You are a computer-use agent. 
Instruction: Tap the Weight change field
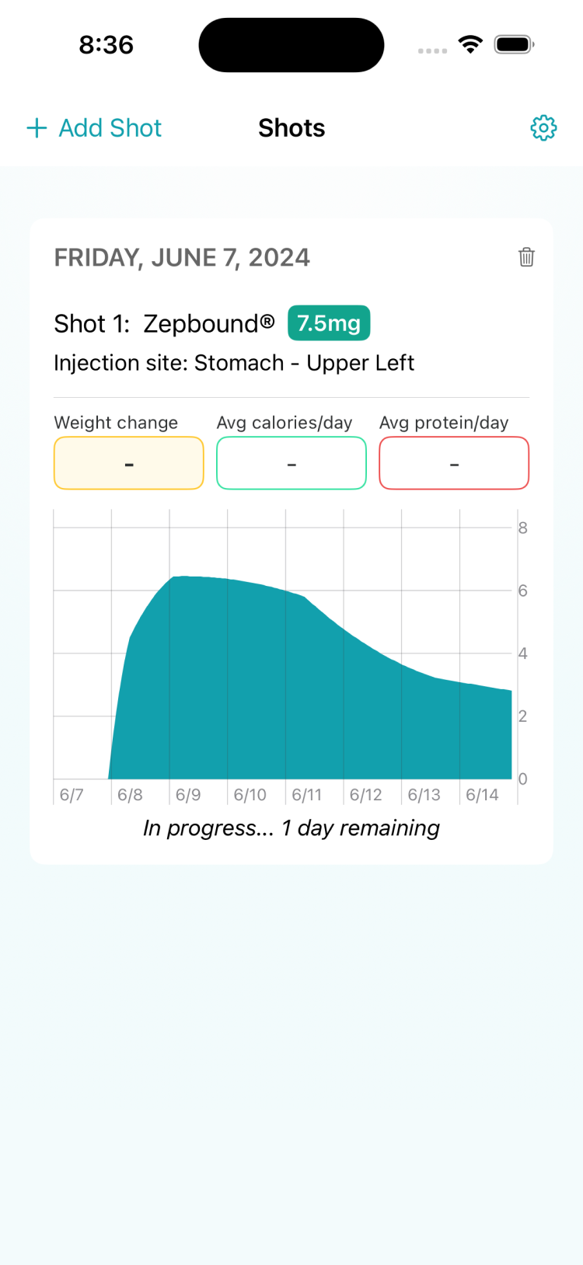129,463
